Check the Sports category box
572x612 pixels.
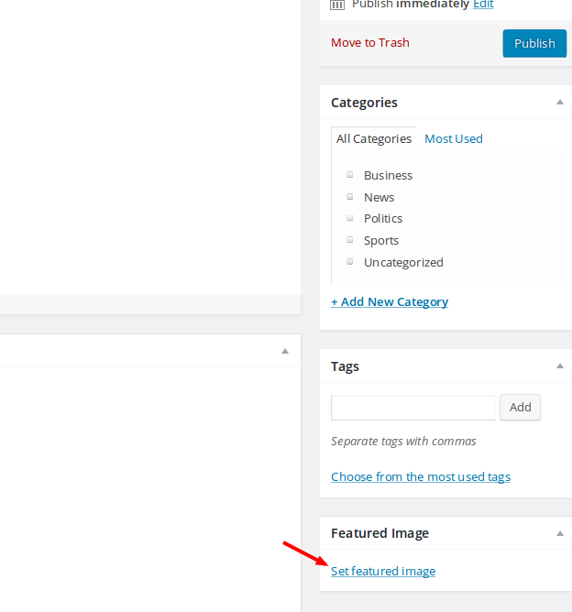pos(350,240)
